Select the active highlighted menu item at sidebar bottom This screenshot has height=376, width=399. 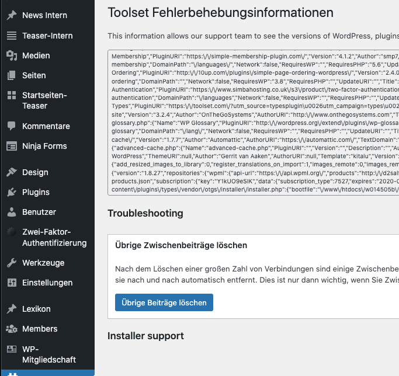click(x=48, y=373)
